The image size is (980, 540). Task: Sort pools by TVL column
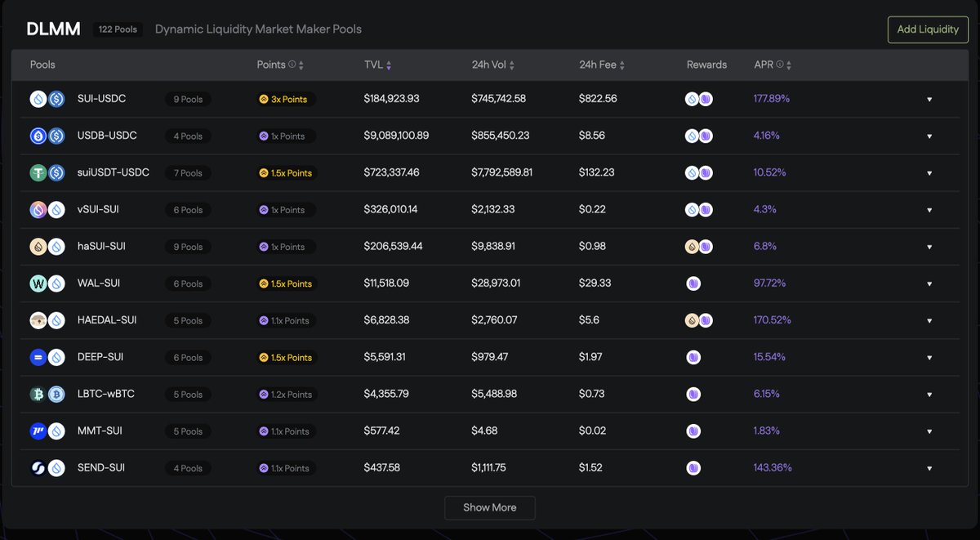click(x=378, y=65)
